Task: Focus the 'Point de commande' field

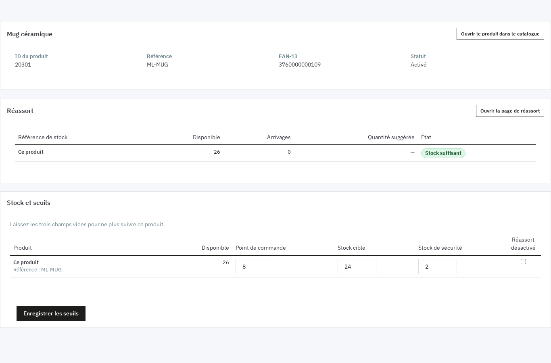Action: [x=255, y=267]
